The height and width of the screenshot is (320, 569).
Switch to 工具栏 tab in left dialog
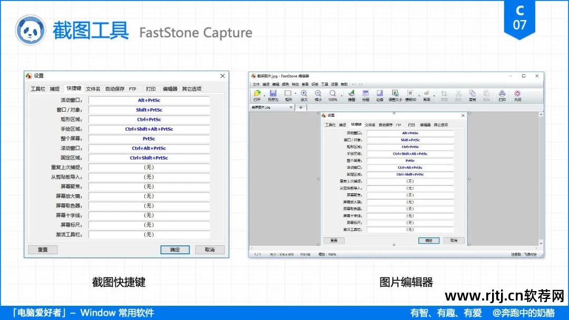pos(38,89)
